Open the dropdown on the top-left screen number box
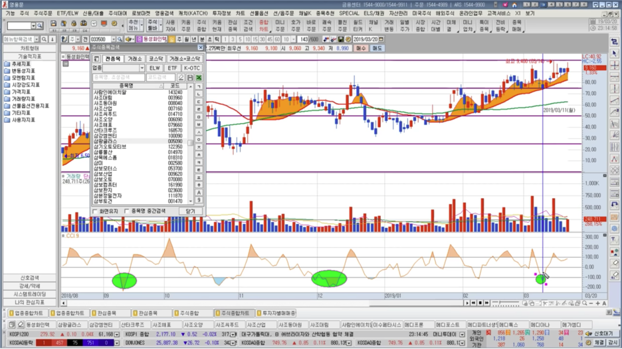The height and width of the screenshot is (349, 622). (34, 26)
